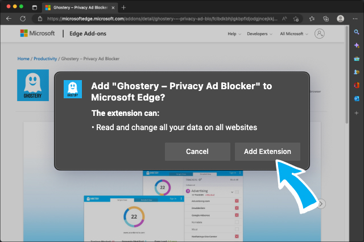
Task: Click the browser profile avatar in toolbar
Action: coord(340,18)
